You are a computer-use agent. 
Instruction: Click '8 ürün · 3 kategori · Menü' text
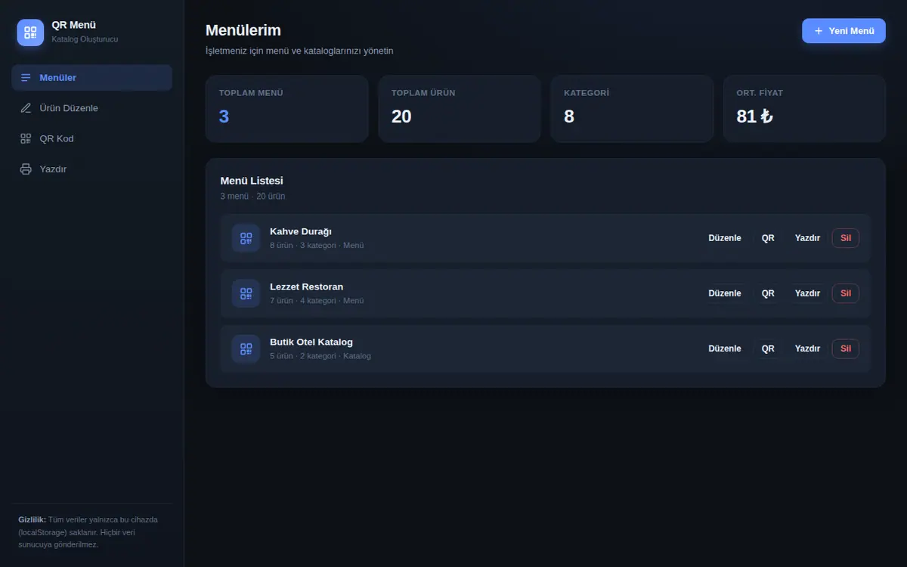317,246
